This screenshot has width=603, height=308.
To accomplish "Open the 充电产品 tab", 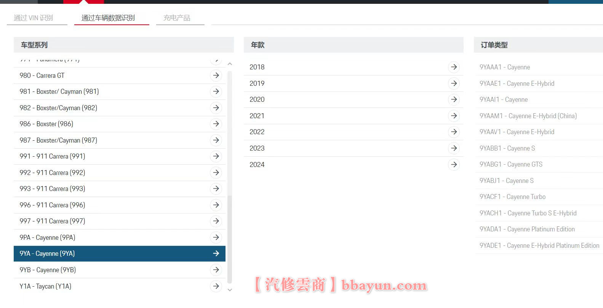I will coord(177,18).
